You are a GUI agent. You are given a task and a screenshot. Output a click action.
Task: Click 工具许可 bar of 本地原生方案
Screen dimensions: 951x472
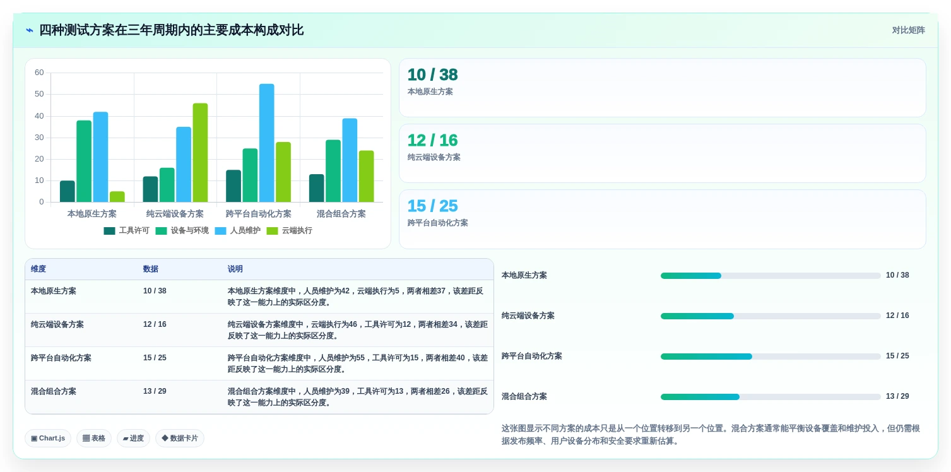[68, 191]
